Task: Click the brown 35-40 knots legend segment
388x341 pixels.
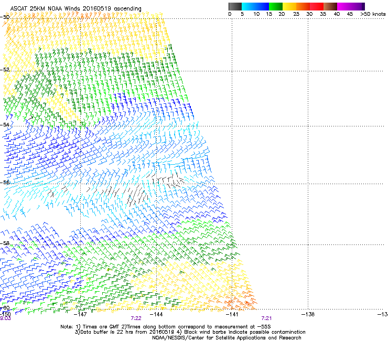Action: pyautogui.click(x=330, y=6)
